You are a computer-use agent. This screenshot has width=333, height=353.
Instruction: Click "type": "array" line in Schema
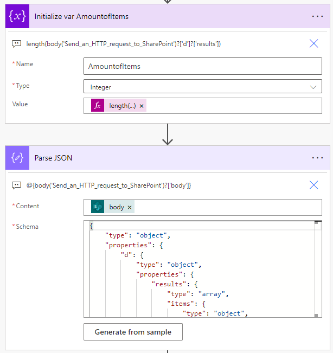[x=197, y=294]
